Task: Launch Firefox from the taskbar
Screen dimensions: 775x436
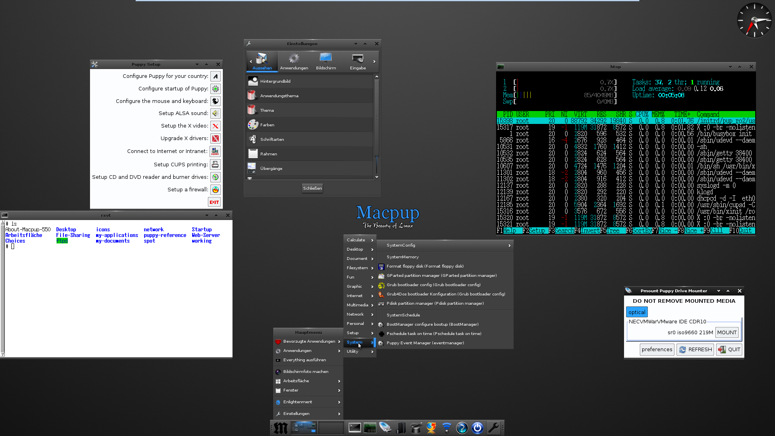Action: pyautogui.click(x=431, y=428)
